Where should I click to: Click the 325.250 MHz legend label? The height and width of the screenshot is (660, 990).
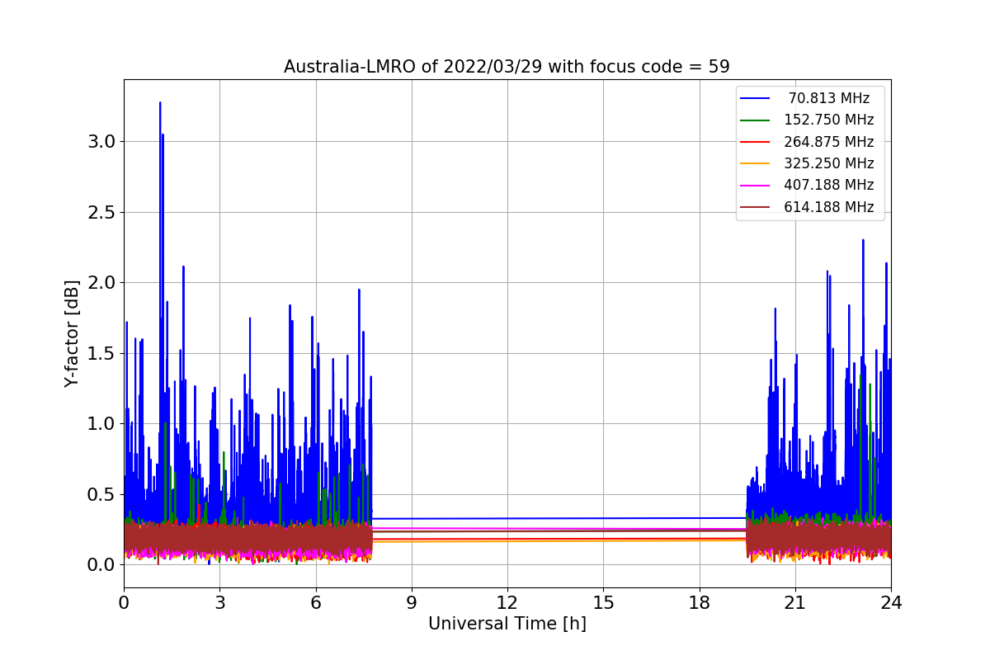829,163
